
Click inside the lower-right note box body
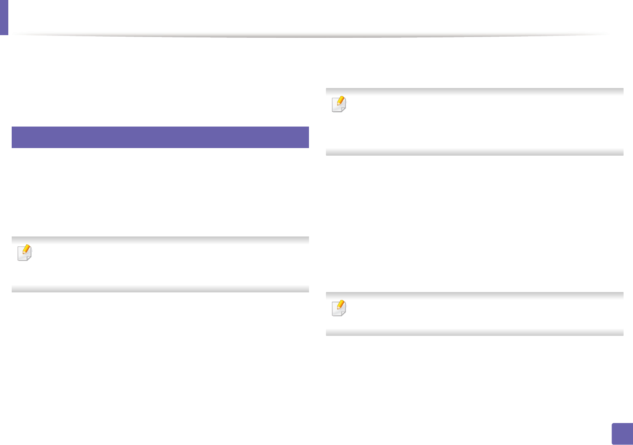(x=483, y=314)
